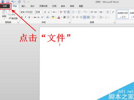Select the 正文 (Normal) style thumbnail
The height and width of the screenshot is (100, 134).
tap(123, 14)
